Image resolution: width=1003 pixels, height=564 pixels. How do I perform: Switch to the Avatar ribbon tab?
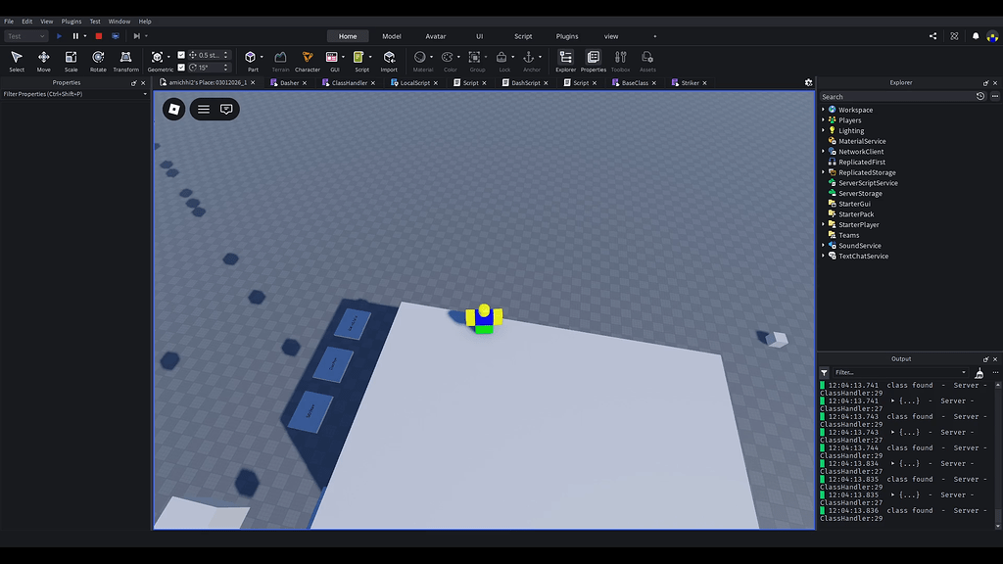[x=436, y=36]
